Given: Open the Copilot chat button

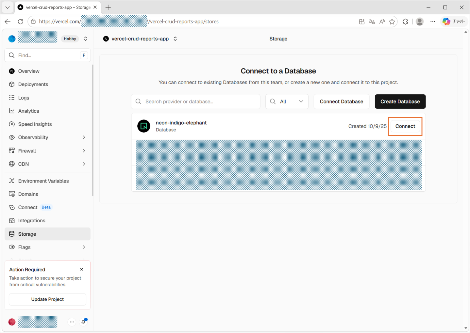Looking at the screenshot, I should click(x=454, y=22).
